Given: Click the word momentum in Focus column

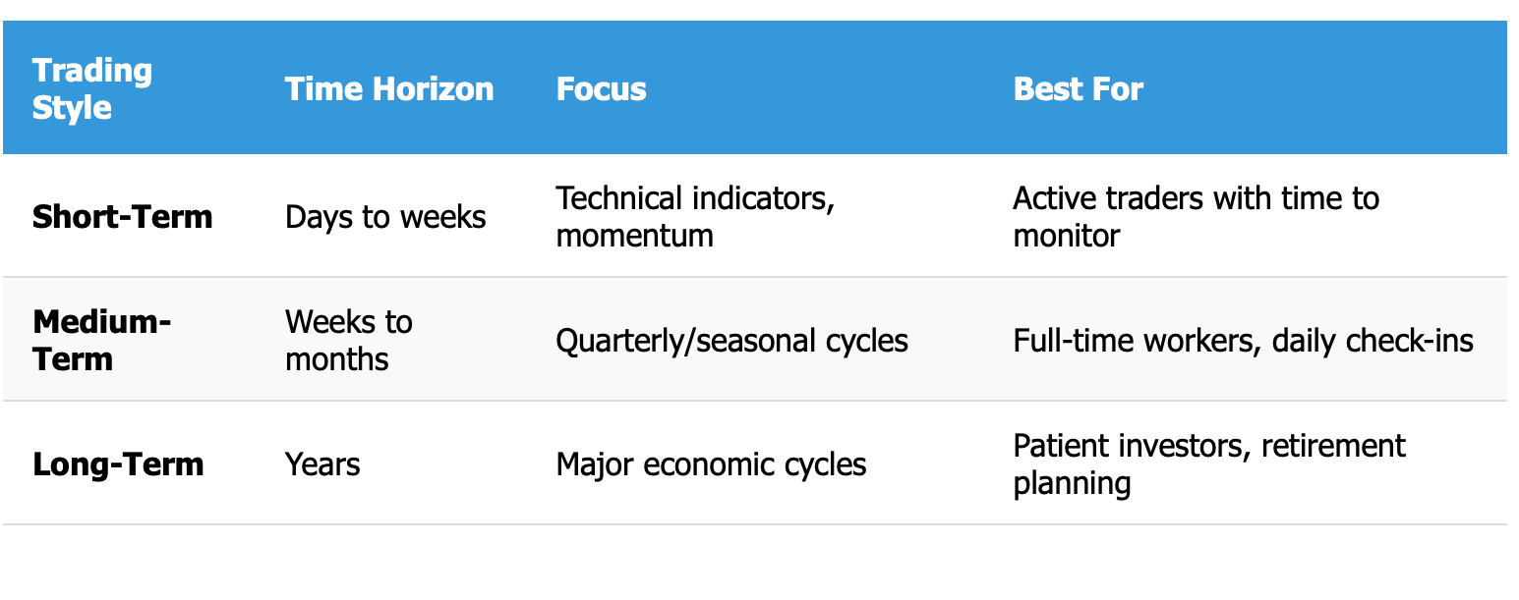Looking at the screenshot, I should point(635,236).
